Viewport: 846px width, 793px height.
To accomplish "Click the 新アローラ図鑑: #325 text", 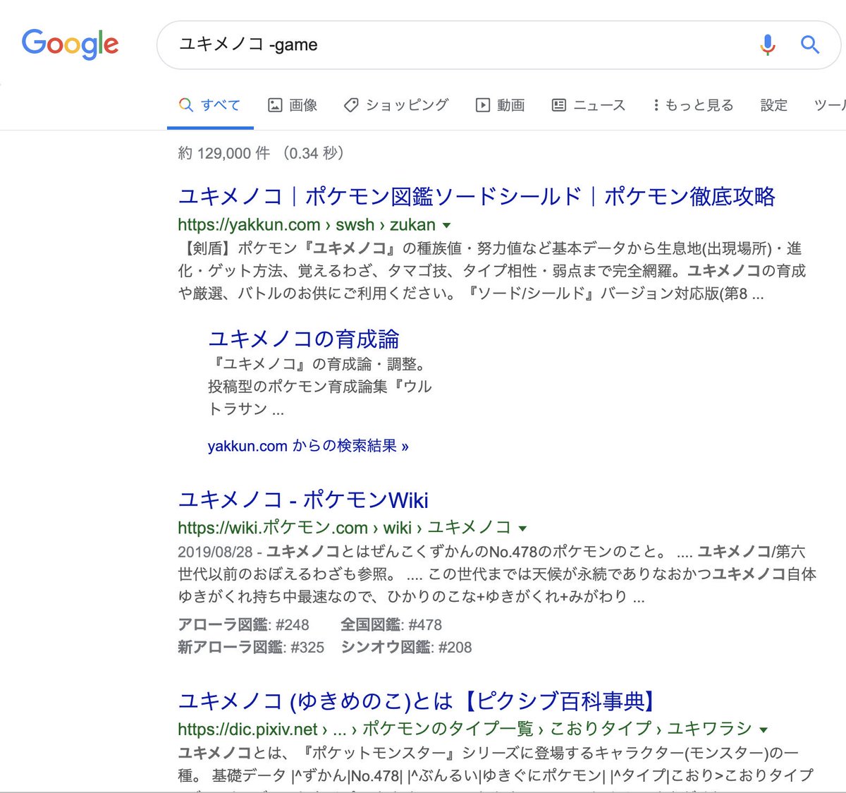I will coord(251,647).
